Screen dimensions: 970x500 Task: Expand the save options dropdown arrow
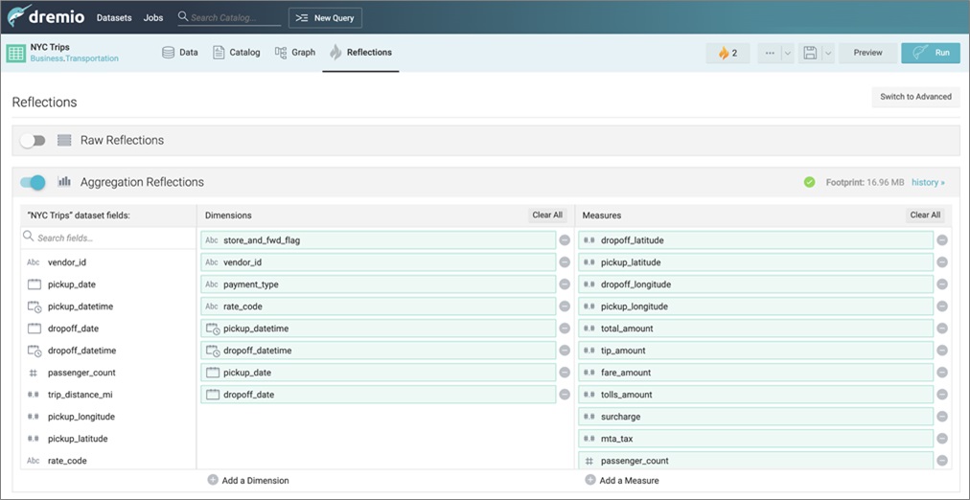(829, 53)
